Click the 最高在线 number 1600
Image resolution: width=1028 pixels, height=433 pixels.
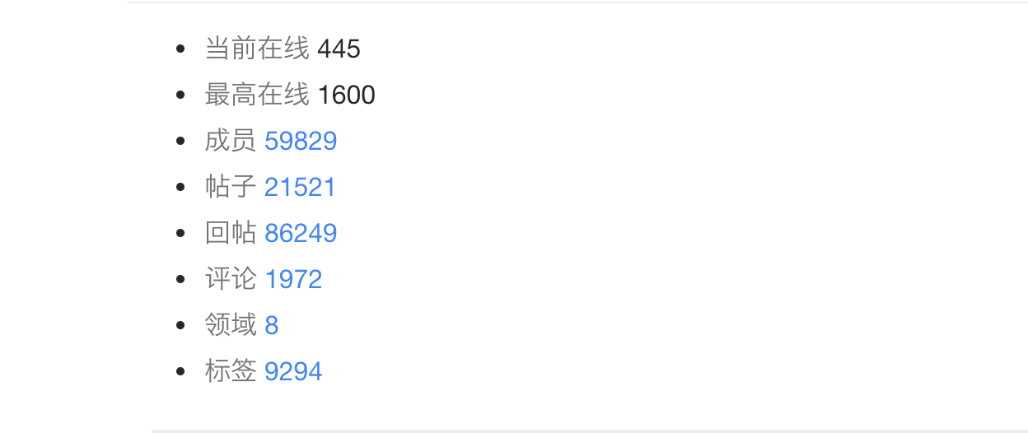(346, 95)
